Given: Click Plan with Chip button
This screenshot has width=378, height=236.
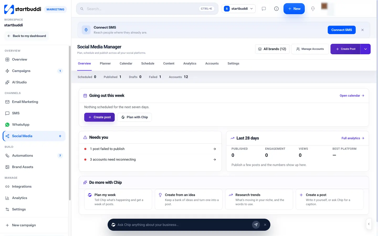Looking at the screenshot, I should point(134,117).
